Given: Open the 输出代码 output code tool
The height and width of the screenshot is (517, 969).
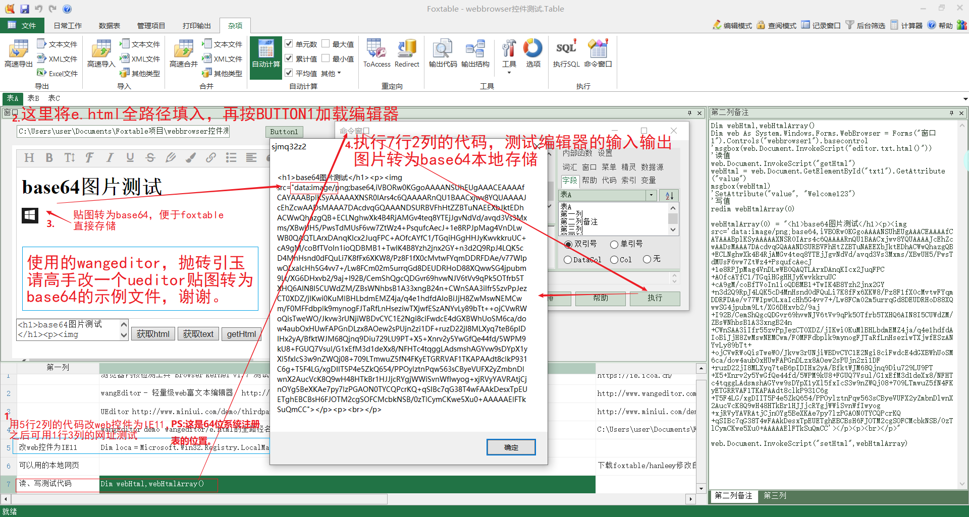Looking at the screenshot, I should tap(443, 53).
